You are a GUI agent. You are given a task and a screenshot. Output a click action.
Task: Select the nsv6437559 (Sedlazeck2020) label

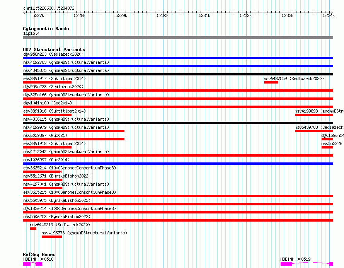pos(294,79)
